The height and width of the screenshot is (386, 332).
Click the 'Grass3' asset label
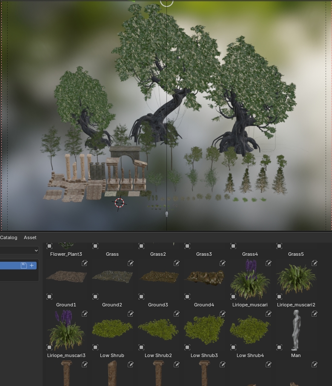(204, 254)
